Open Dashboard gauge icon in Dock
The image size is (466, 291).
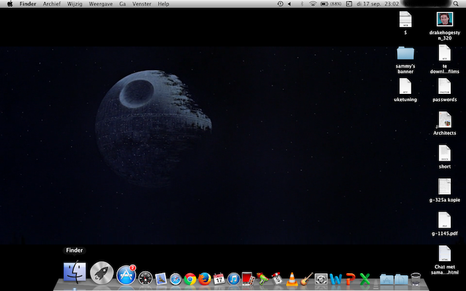(146, 278)
